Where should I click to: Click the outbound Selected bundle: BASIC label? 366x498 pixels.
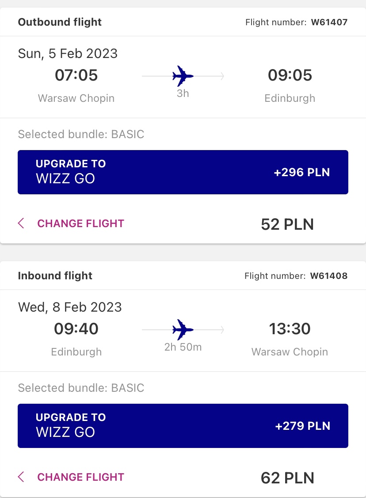coord(81,134)
